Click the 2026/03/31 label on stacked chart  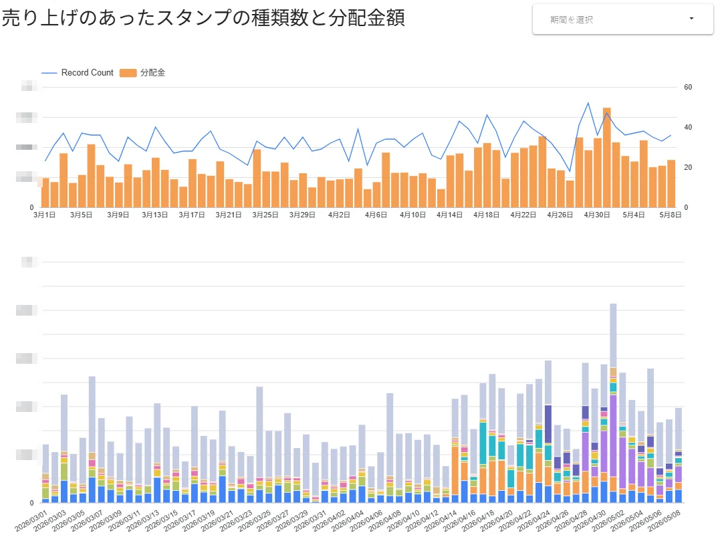point(310,521)
